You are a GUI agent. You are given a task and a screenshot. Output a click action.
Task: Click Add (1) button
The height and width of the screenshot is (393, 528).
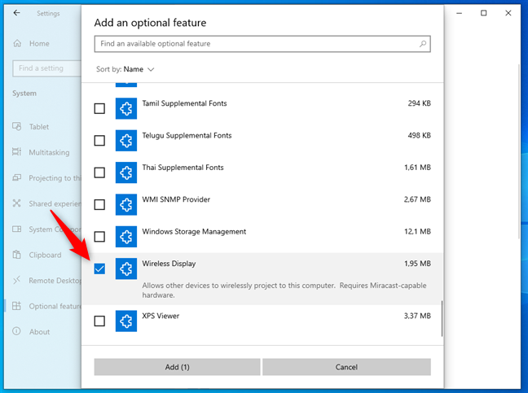coord(177,367)
